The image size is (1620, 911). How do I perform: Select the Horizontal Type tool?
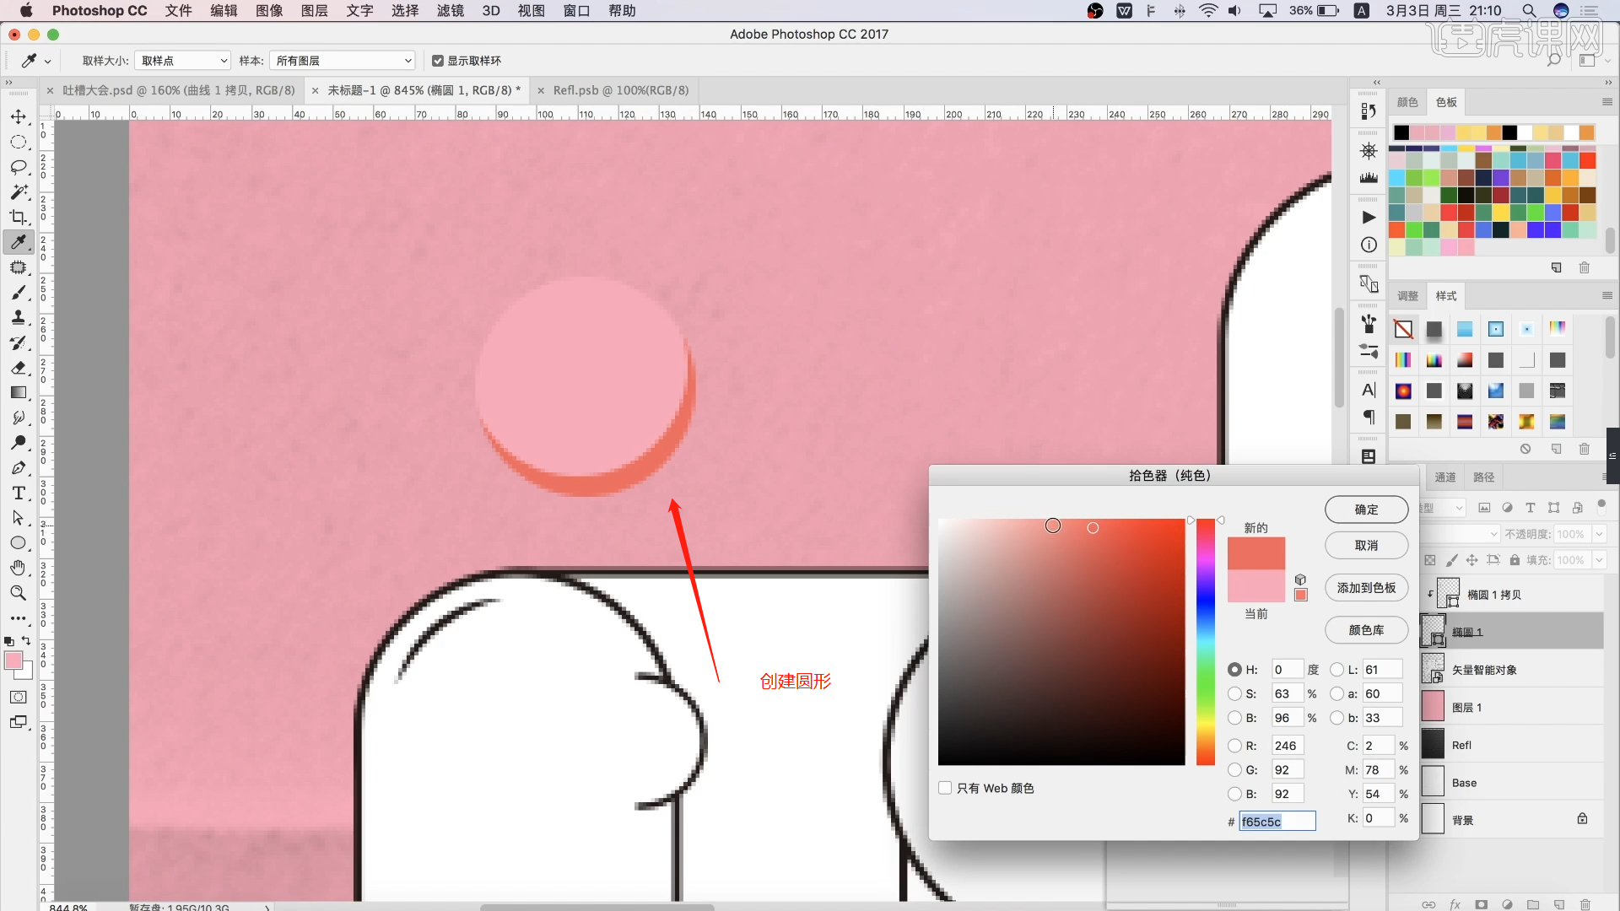click(19, 493)
